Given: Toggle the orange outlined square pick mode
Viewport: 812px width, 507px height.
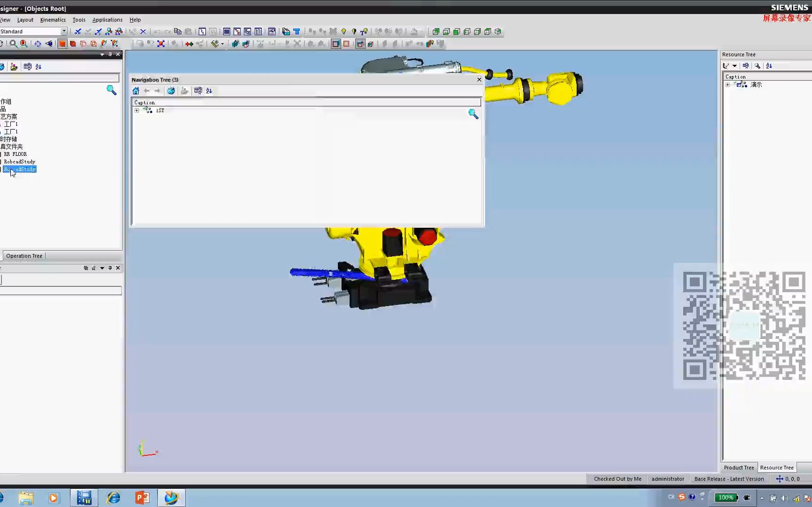Looking at the screenshot, I should pos(346,44).
